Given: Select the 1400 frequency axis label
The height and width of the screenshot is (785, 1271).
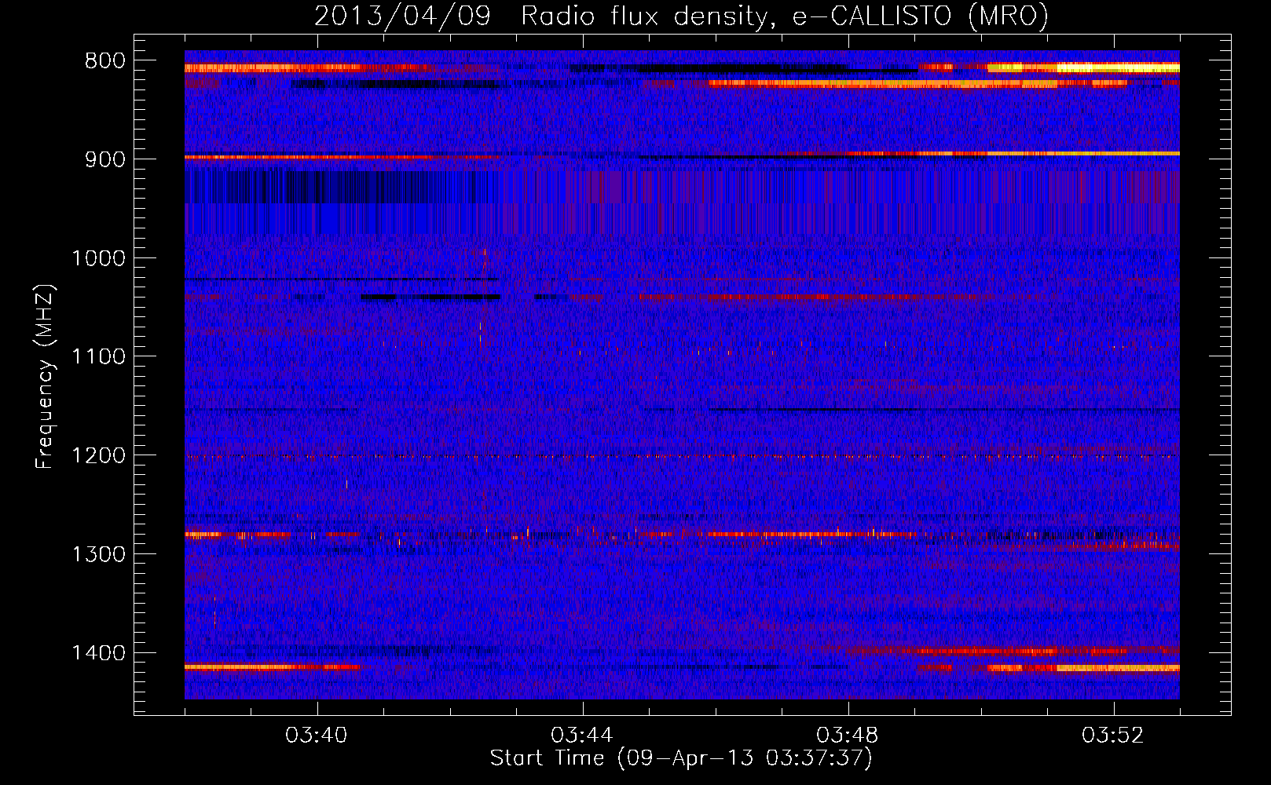Looking at the screenshot, I should click(98, 653).
